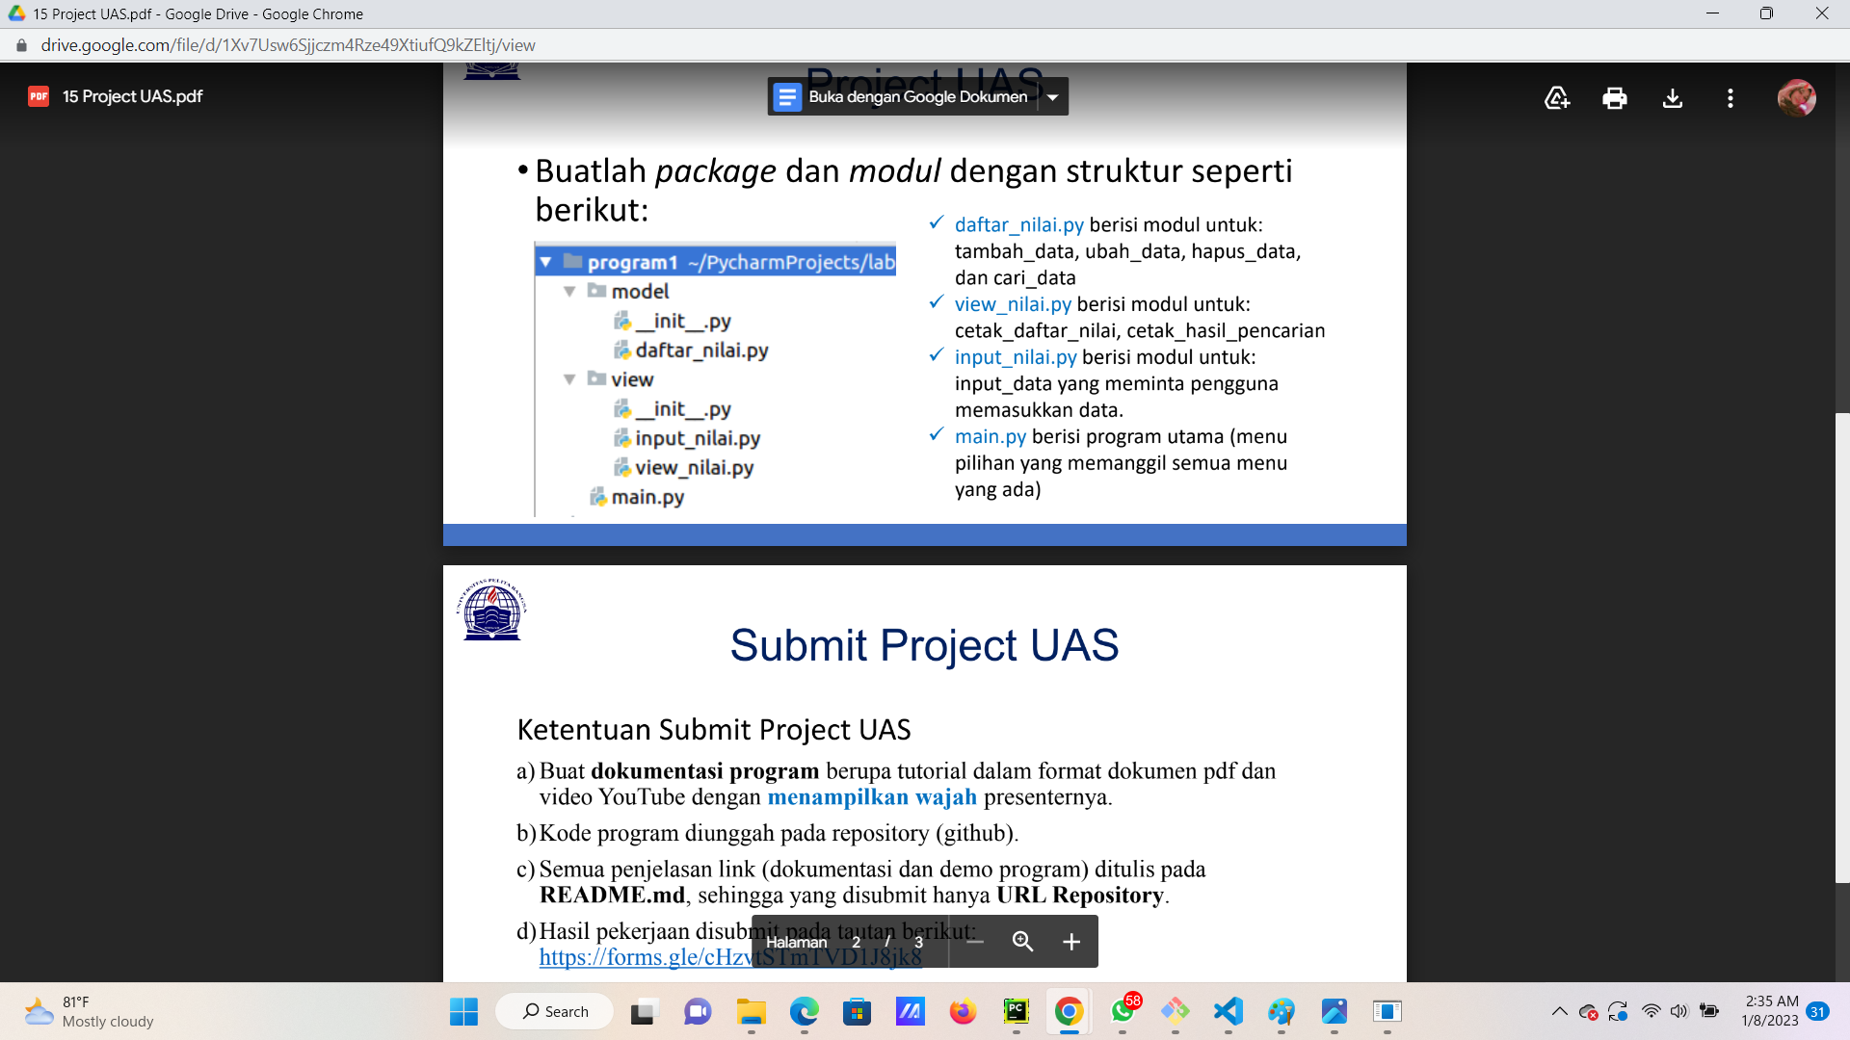The width and height of the screenshot is (1850, 1040).
Task: Click the red PDF file icon beside the title
Action: coord(38,96)
